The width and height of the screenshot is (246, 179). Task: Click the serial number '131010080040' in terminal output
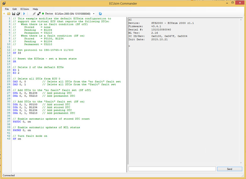[161, 29]
